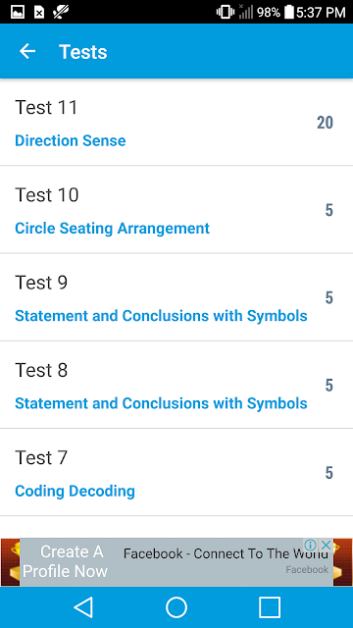Tap question count 20 for Test 11

click(x=325, y=123)
